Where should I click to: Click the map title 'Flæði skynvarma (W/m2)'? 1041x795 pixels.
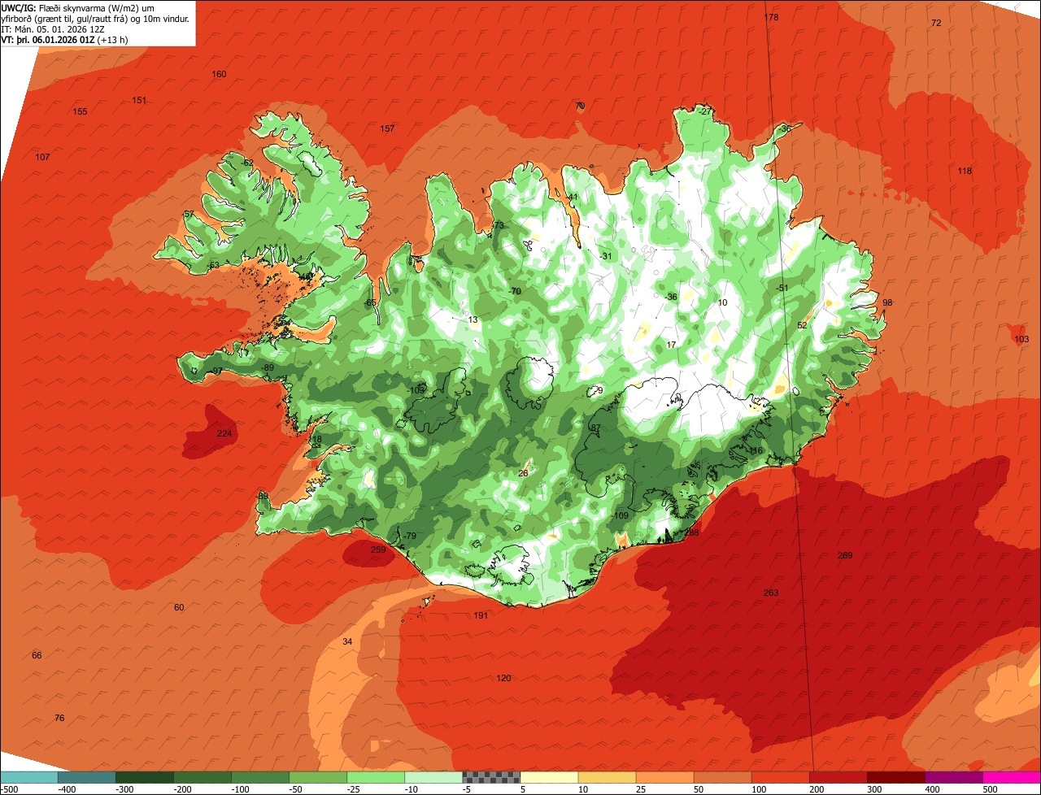click(x=90, y=8)
